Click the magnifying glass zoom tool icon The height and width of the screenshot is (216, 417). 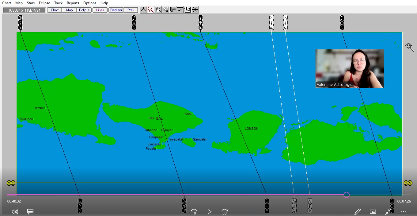(151, 10)
